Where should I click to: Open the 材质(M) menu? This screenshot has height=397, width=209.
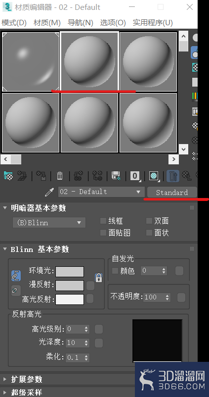tap(47, 23)
